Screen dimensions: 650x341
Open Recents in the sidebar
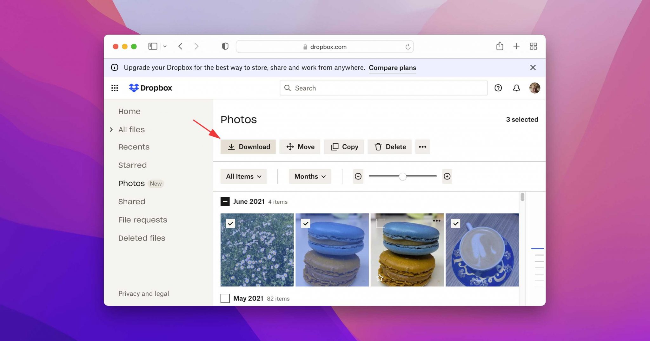pyautogui.click(x=134, y=147)
